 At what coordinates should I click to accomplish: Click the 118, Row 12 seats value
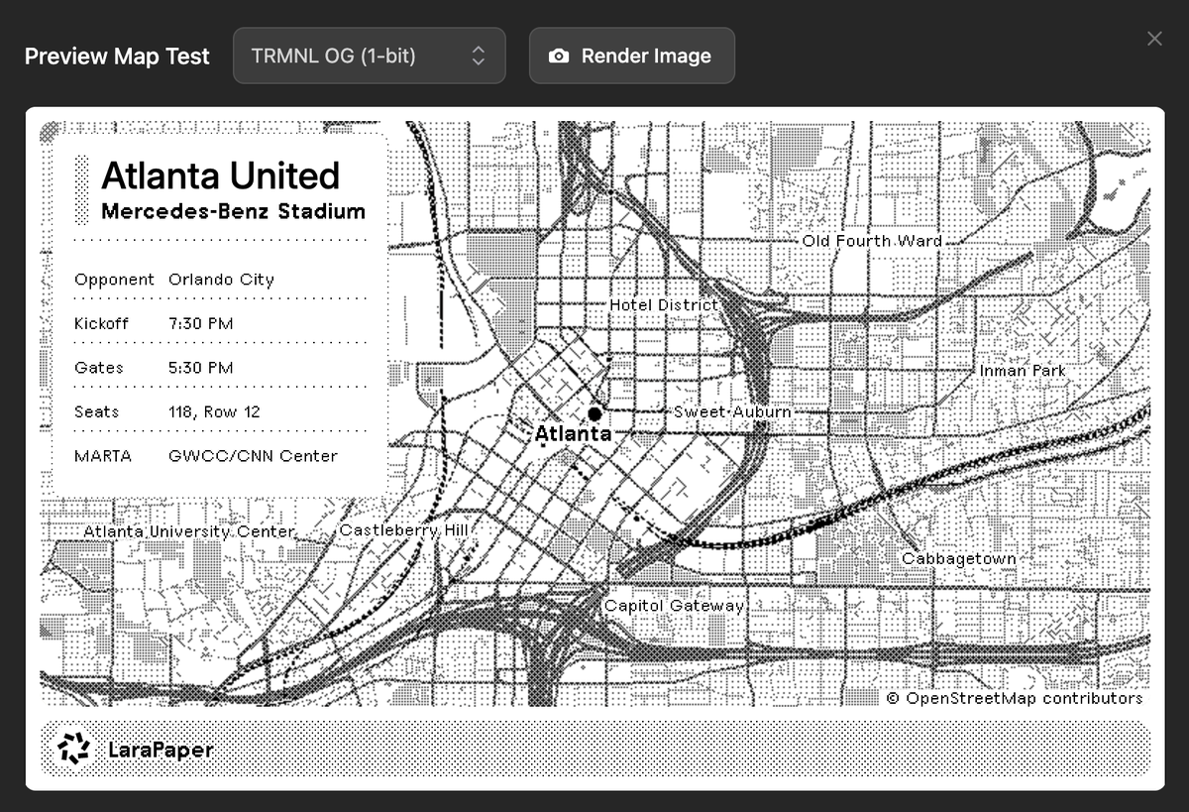coord(214,412)
